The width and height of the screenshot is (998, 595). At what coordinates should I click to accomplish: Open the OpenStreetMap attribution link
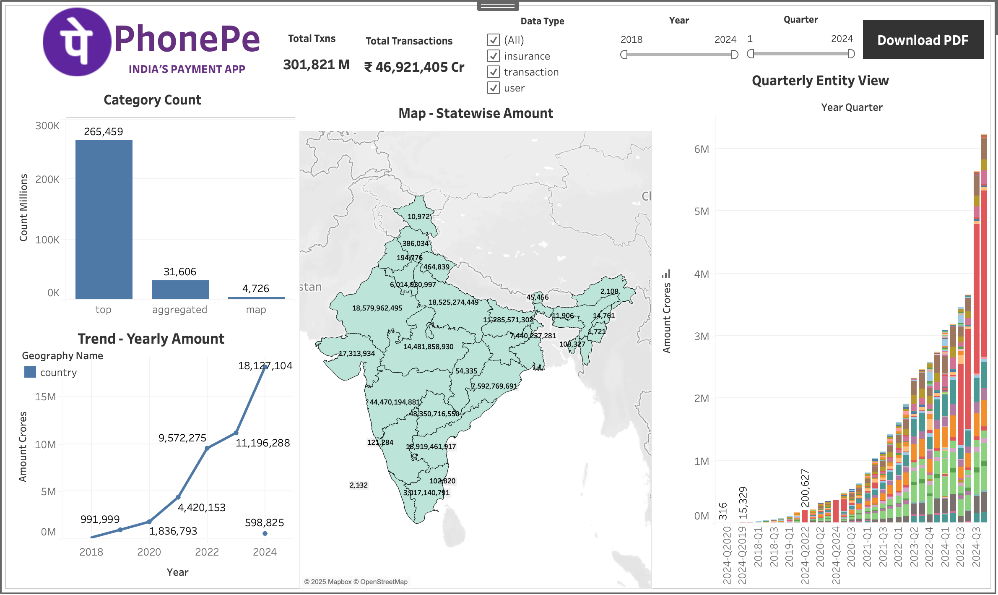(380, 582)
